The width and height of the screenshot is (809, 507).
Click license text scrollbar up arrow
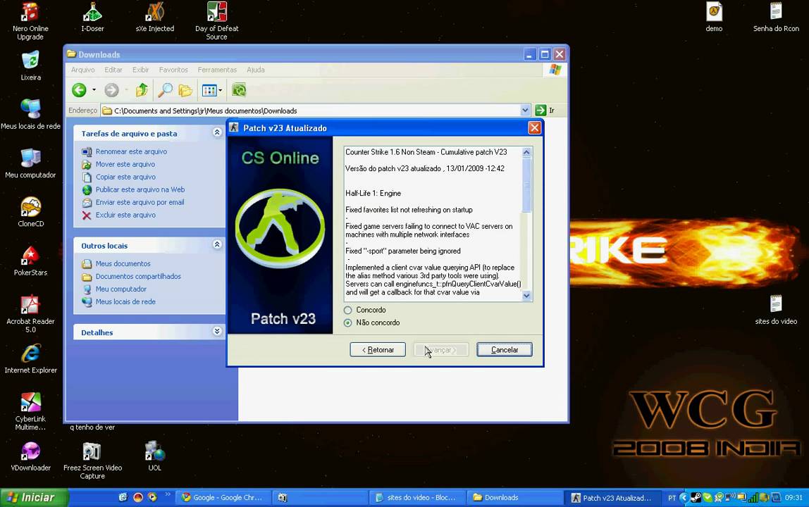(x=526, y=152)
